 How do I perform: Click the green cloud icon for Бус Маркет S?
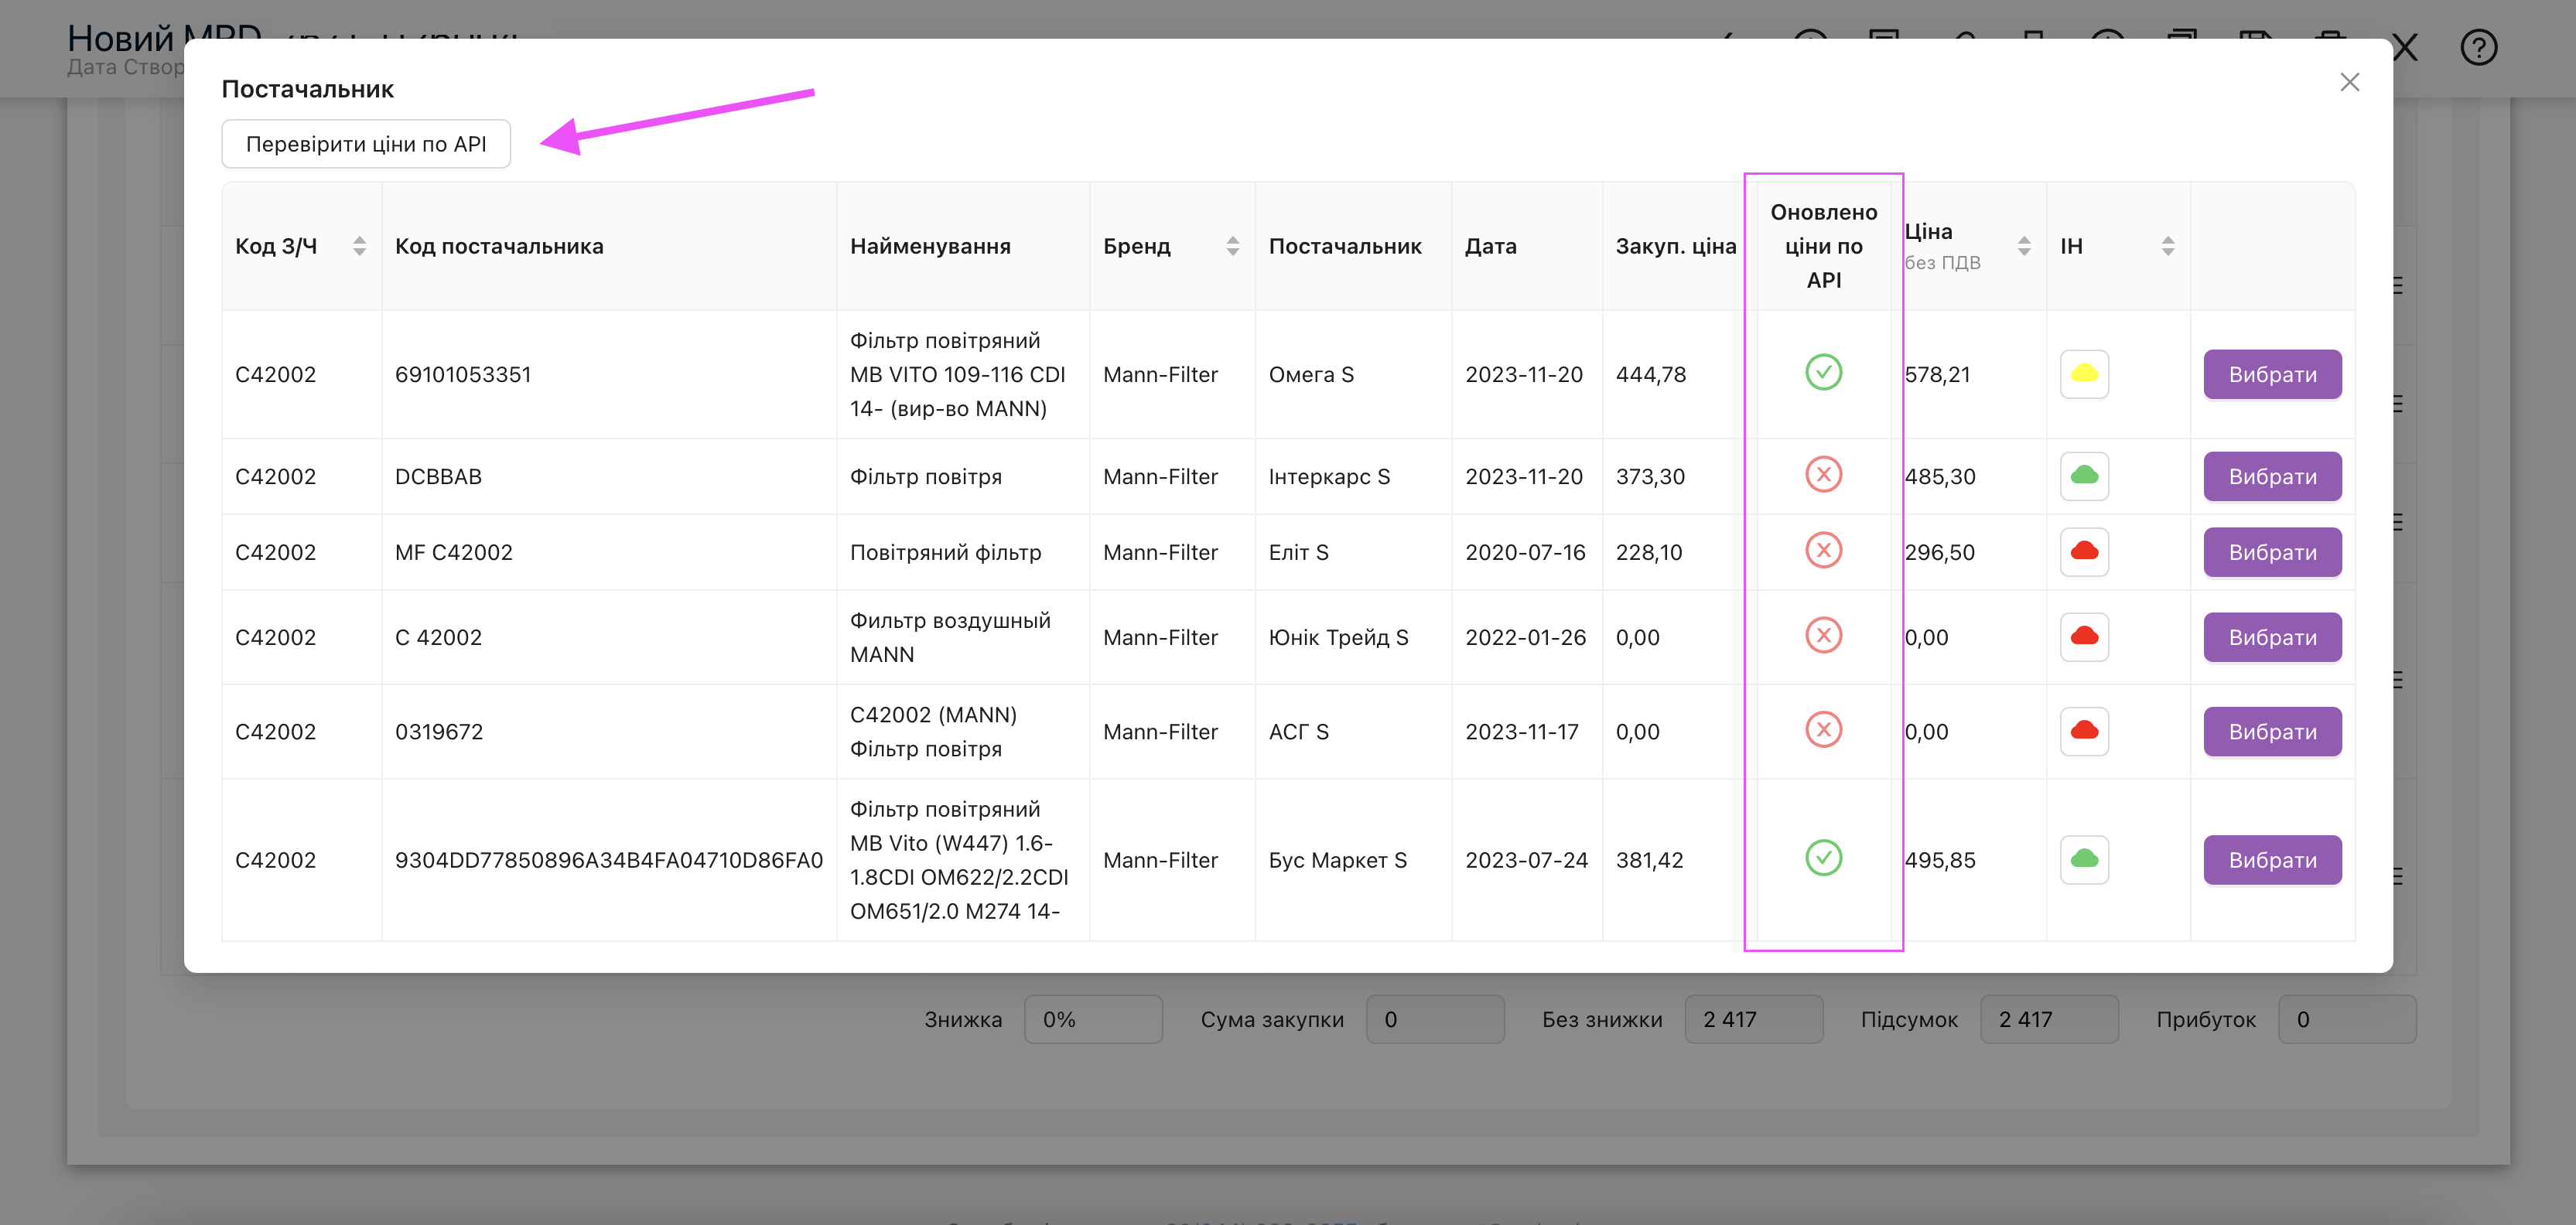2084,860
